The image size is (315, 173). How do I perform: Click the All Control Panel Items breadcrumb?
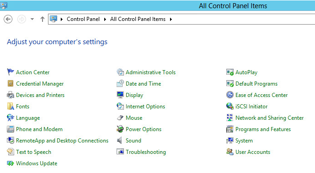[x=138, y=19]
